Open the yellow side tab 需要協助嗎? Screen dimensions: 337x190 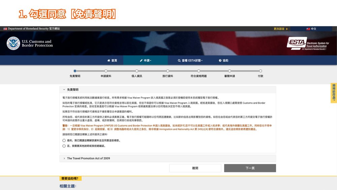334,93
